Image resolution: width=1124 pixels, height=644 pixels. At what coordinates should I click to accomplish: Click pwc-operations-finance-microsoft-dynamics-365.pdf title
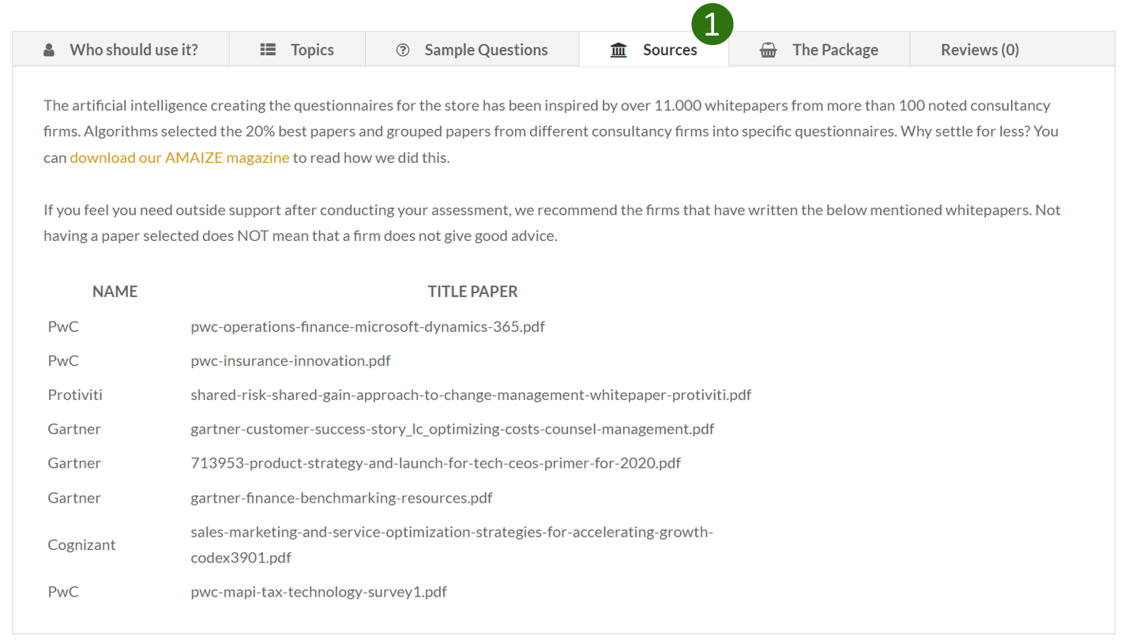coord(367,326)
